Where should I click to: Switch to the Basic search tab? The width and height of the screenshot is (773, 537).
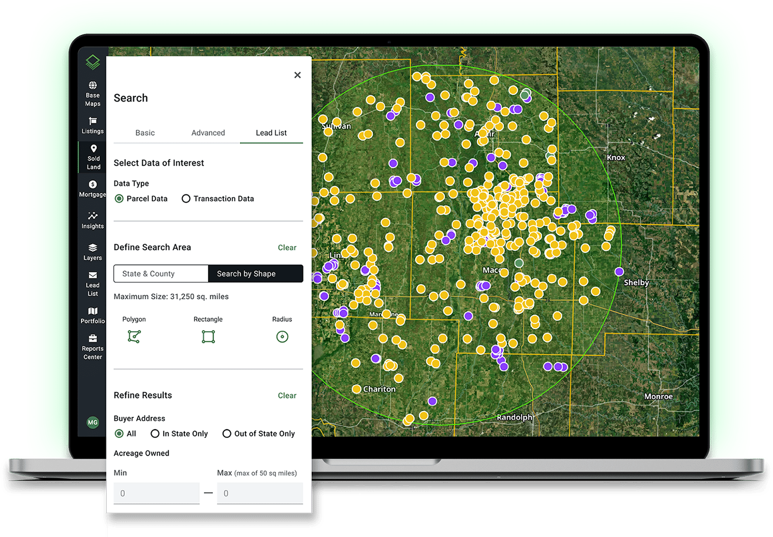(x=145, y=133)
